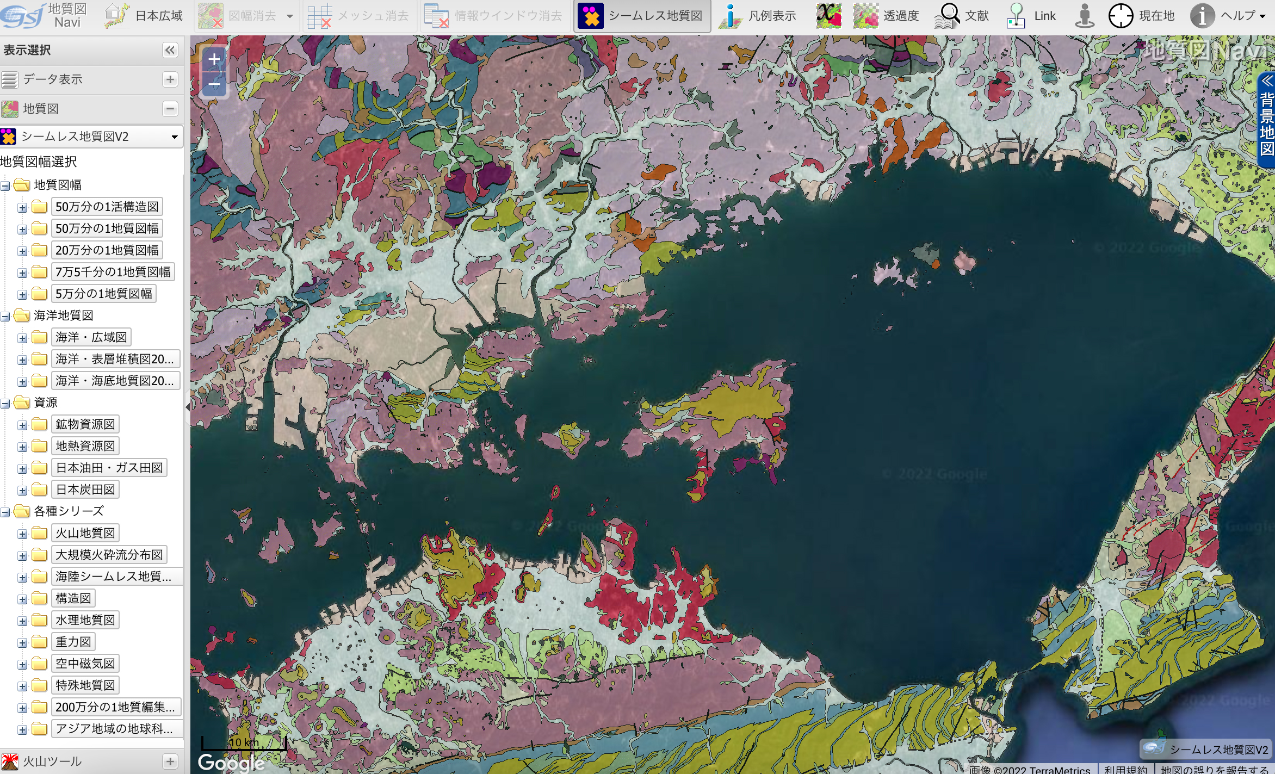Viewport: 1275px width, 774px height.
Task: Select the 海洋・広域図 tree item
Action: point(91,337)
